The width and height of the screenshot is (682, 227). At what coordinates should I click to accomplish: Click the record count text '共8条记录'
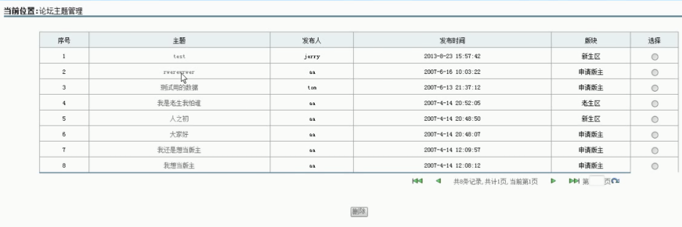pos(467,182)
